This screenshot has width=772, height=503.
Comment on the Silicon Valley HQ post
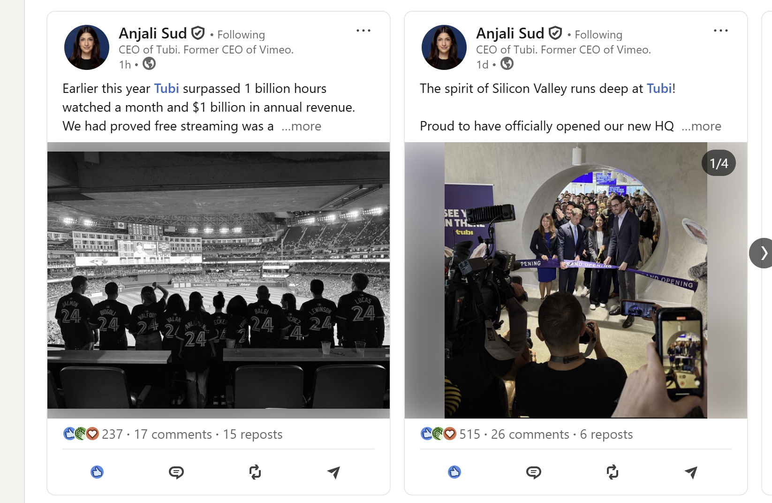point(534,472)
